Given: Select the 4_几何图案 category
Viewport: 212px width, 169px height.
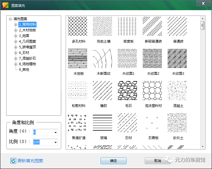Looking at the screenshot, I should (27, 41).
